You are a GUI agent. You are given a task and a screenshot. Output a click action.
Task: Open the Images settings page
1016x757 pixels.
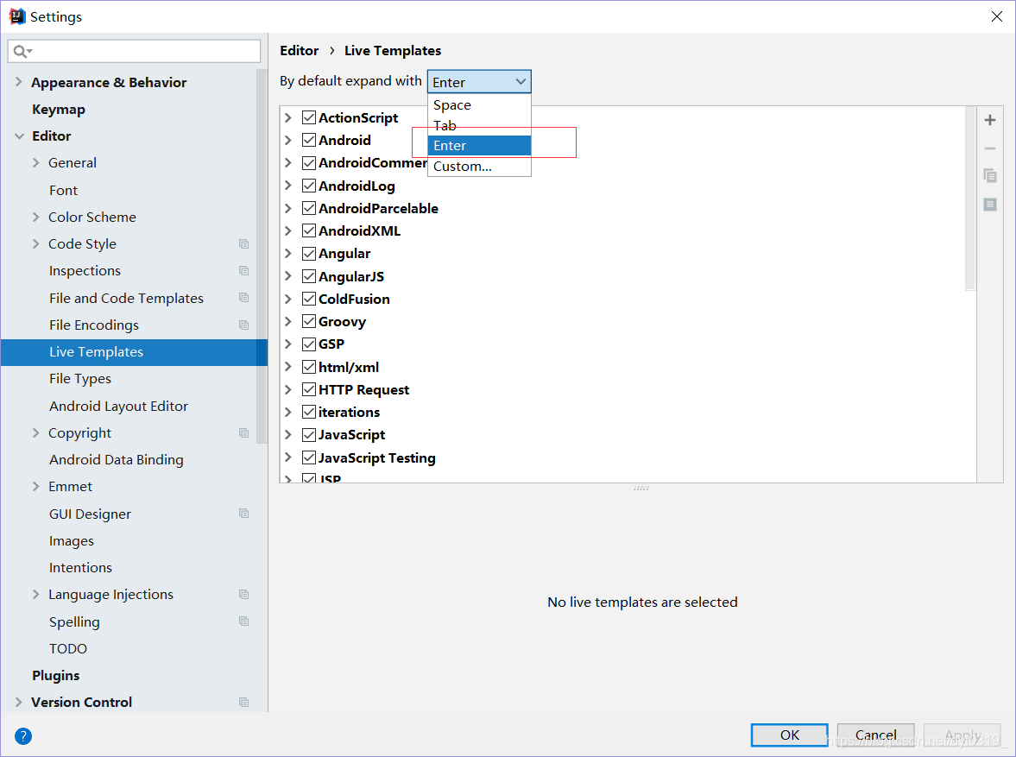[72, 540]
